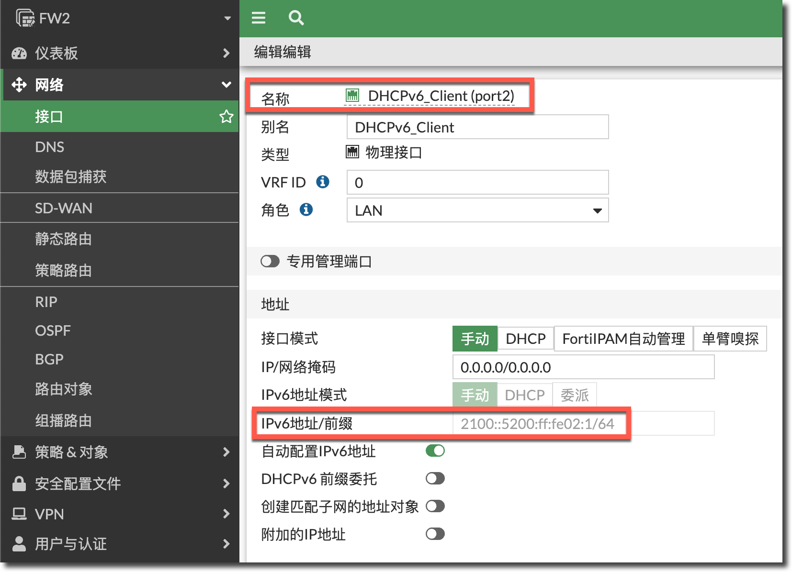Click the favorite star next to 接口
792x572 pixels.
pos(226,116)
